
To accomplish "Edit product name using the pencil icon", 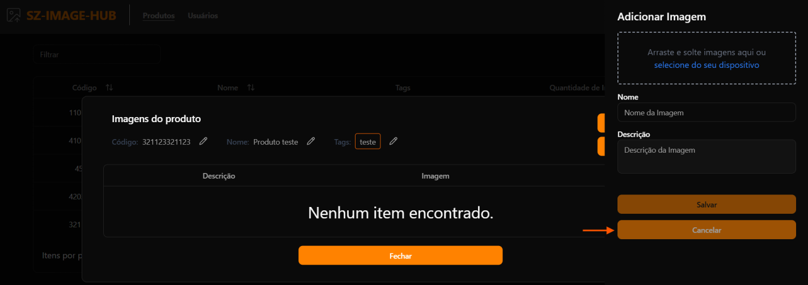I will pos(311,141).
